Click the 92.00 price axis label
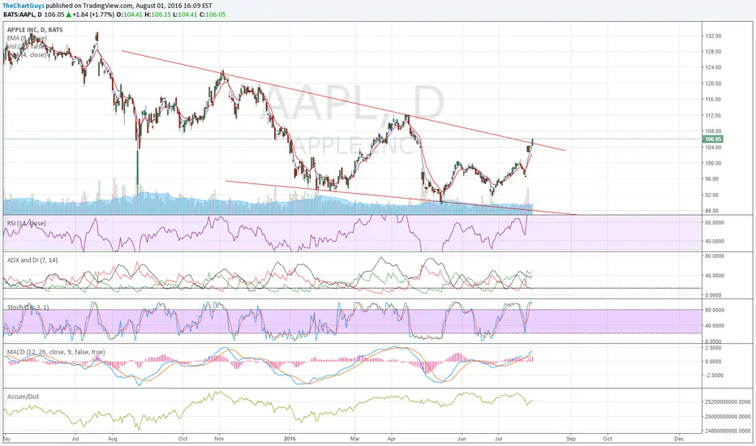The height and width of the screenshot is (446, 756). [x=713, y=195]
